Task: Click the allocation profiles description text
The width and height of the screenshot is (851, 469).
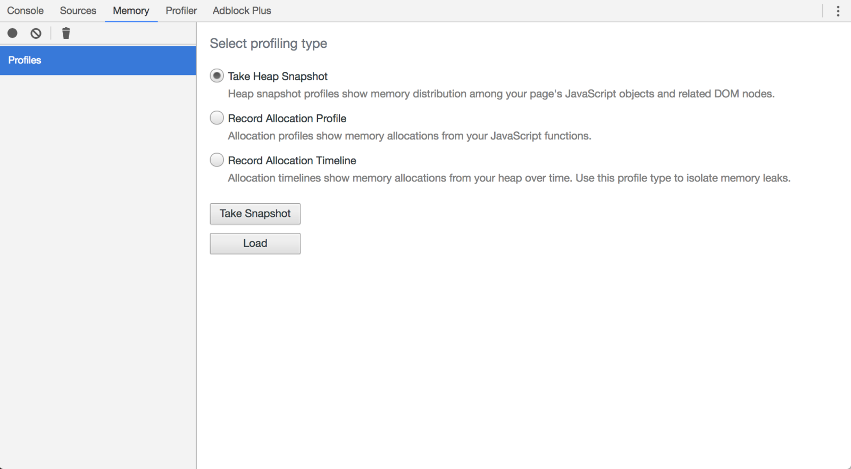Action: [x=410, y=136]
